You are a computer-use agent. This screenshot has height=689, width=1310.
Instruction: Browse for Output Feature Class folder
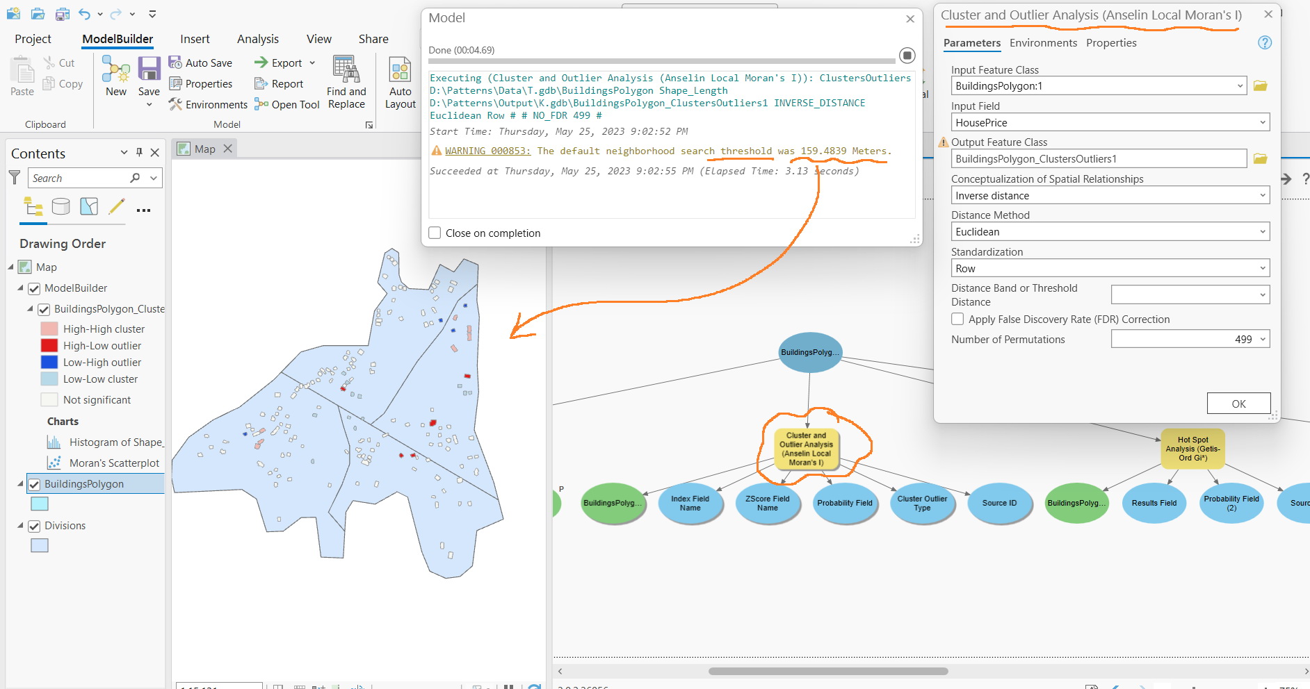1260,159
